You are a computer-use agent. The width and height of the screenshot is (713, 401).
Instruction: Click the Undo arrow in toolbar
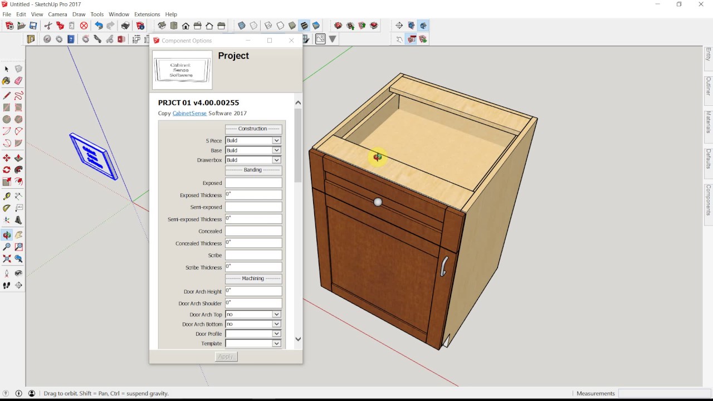click(99, 26)
